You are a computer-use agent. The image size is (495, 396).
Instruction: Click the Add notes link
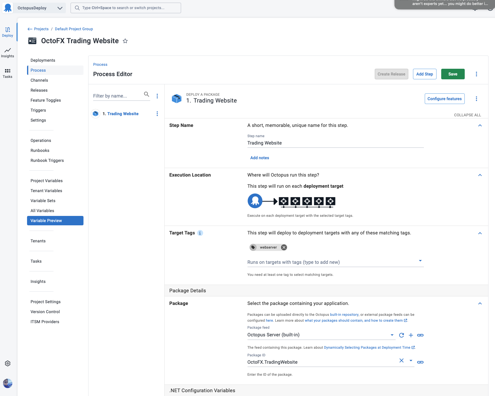pos(260,158)
